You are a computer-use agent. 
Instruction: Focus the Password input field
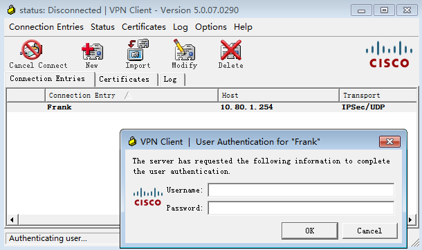point(301,208)
